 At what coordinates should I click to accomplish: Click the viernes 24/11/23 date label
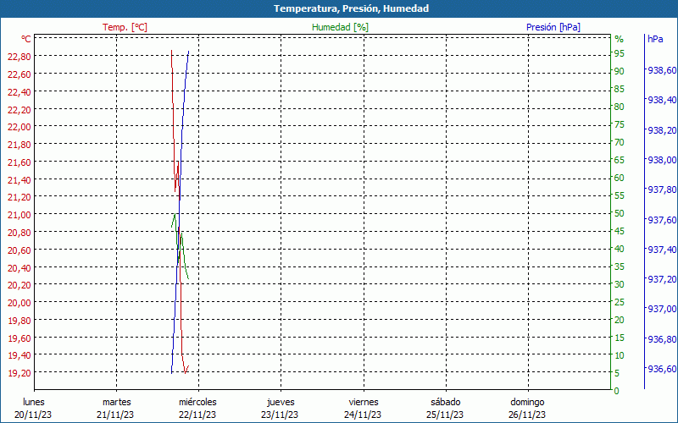pyautogui.click(x=364, y=409)
